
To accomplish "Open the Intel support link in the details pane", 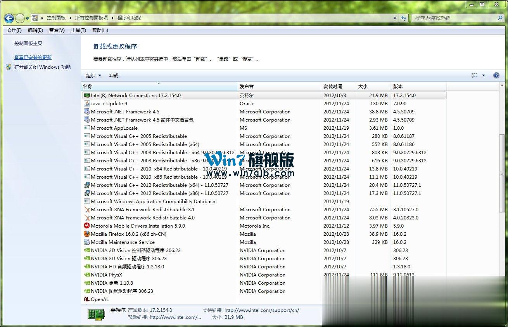I will pos(262,310).
